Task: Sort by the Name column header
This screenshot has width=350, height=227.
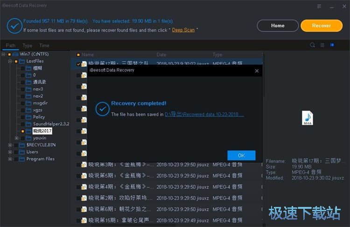Action: point(88,55)
